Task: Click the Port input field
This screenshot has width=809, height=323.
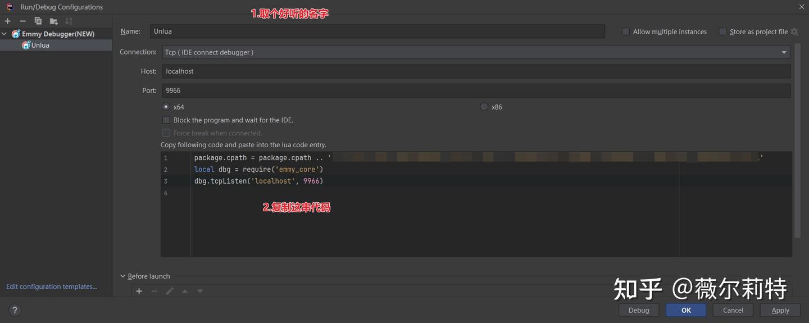Action: coord(476,90)
